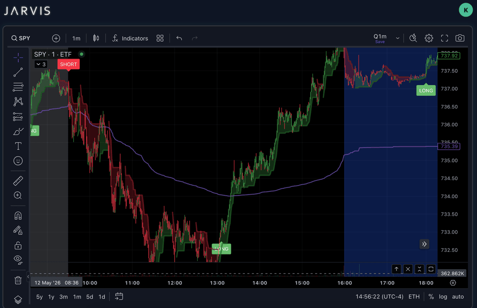Screen dimensions: 477x308
Task: Move the volume pane up
Action: pyautogui.click(x=397, y=269)
